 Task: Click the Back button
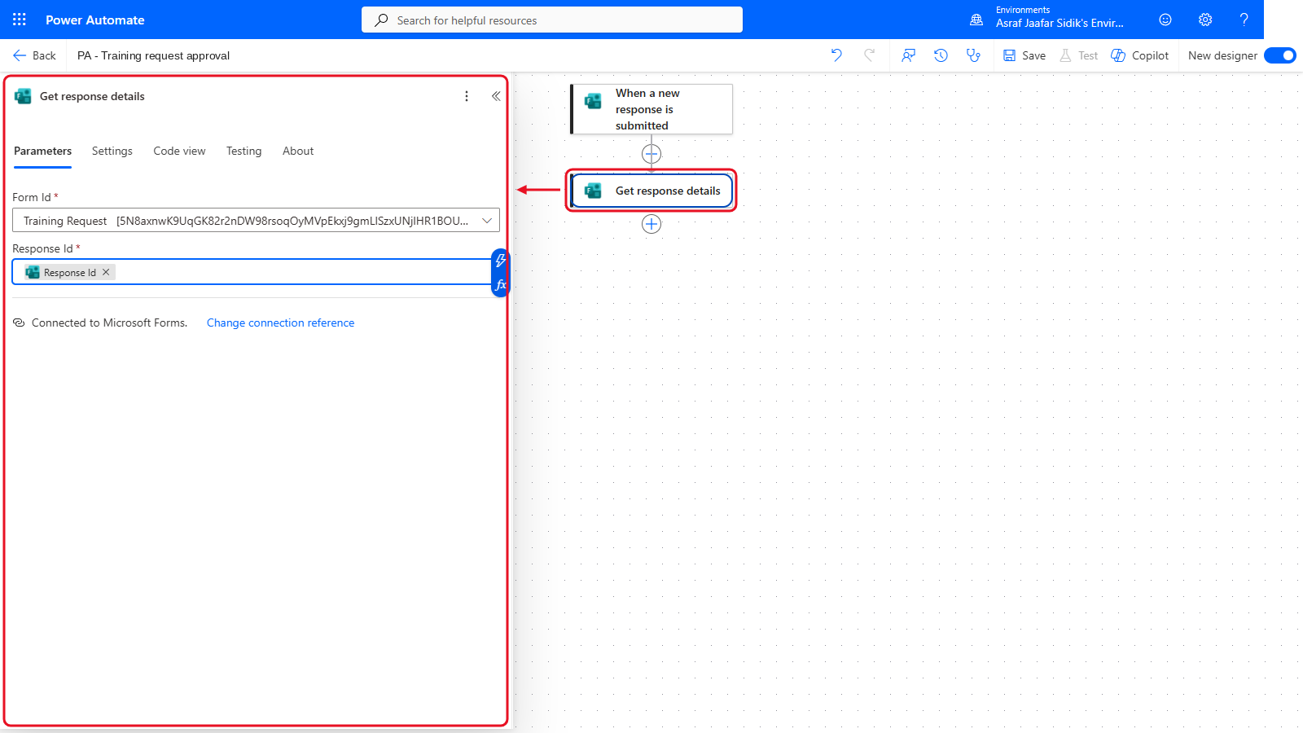click(x=34, y=55)
